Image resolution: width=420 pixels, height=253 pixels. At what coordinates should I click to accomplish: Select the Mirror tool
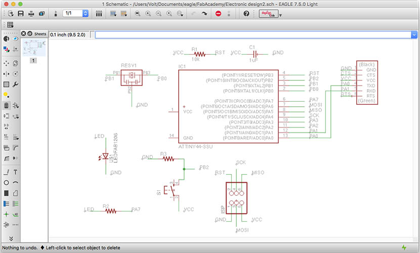[6, 74]
